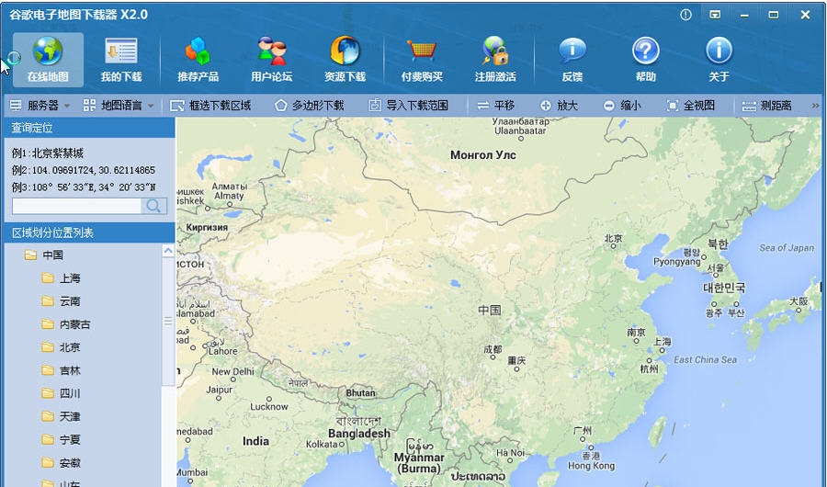Click 例1:北京紫禁城 example text
Screen dimensions: 827x487
coord(48,153)
